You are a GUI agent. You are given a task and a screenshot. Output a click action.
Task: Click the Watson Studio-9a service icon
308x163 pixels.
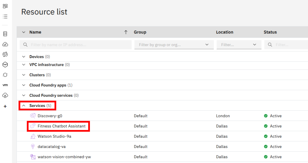(x=33, y=136)
